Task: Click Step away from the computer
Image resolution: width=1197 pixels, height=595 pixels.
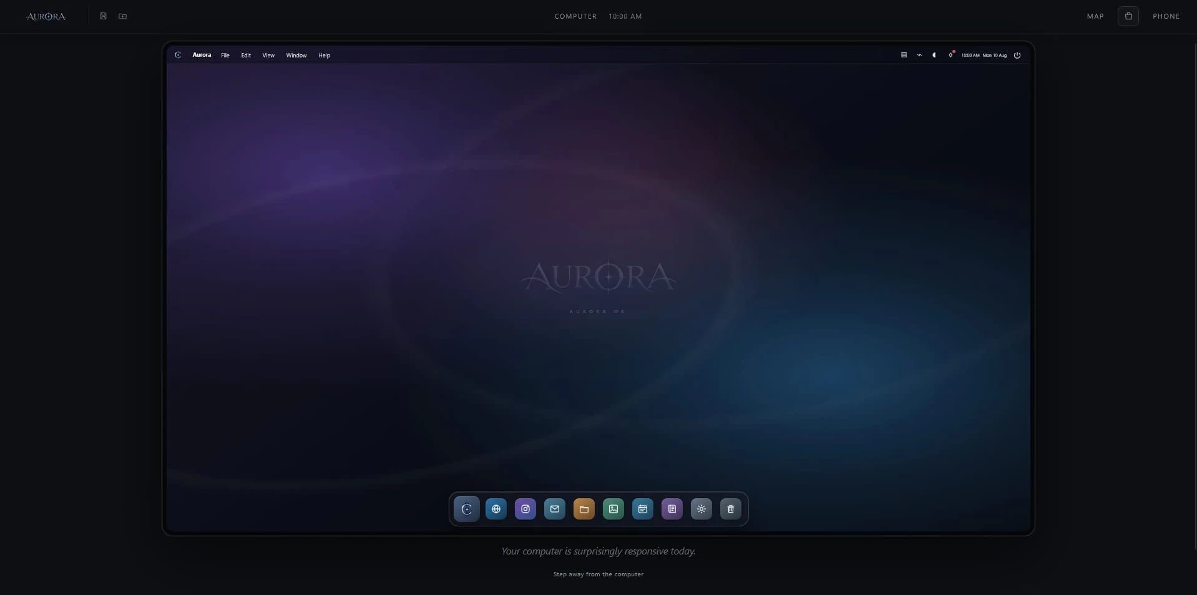Action: click(x=598, y=574)
